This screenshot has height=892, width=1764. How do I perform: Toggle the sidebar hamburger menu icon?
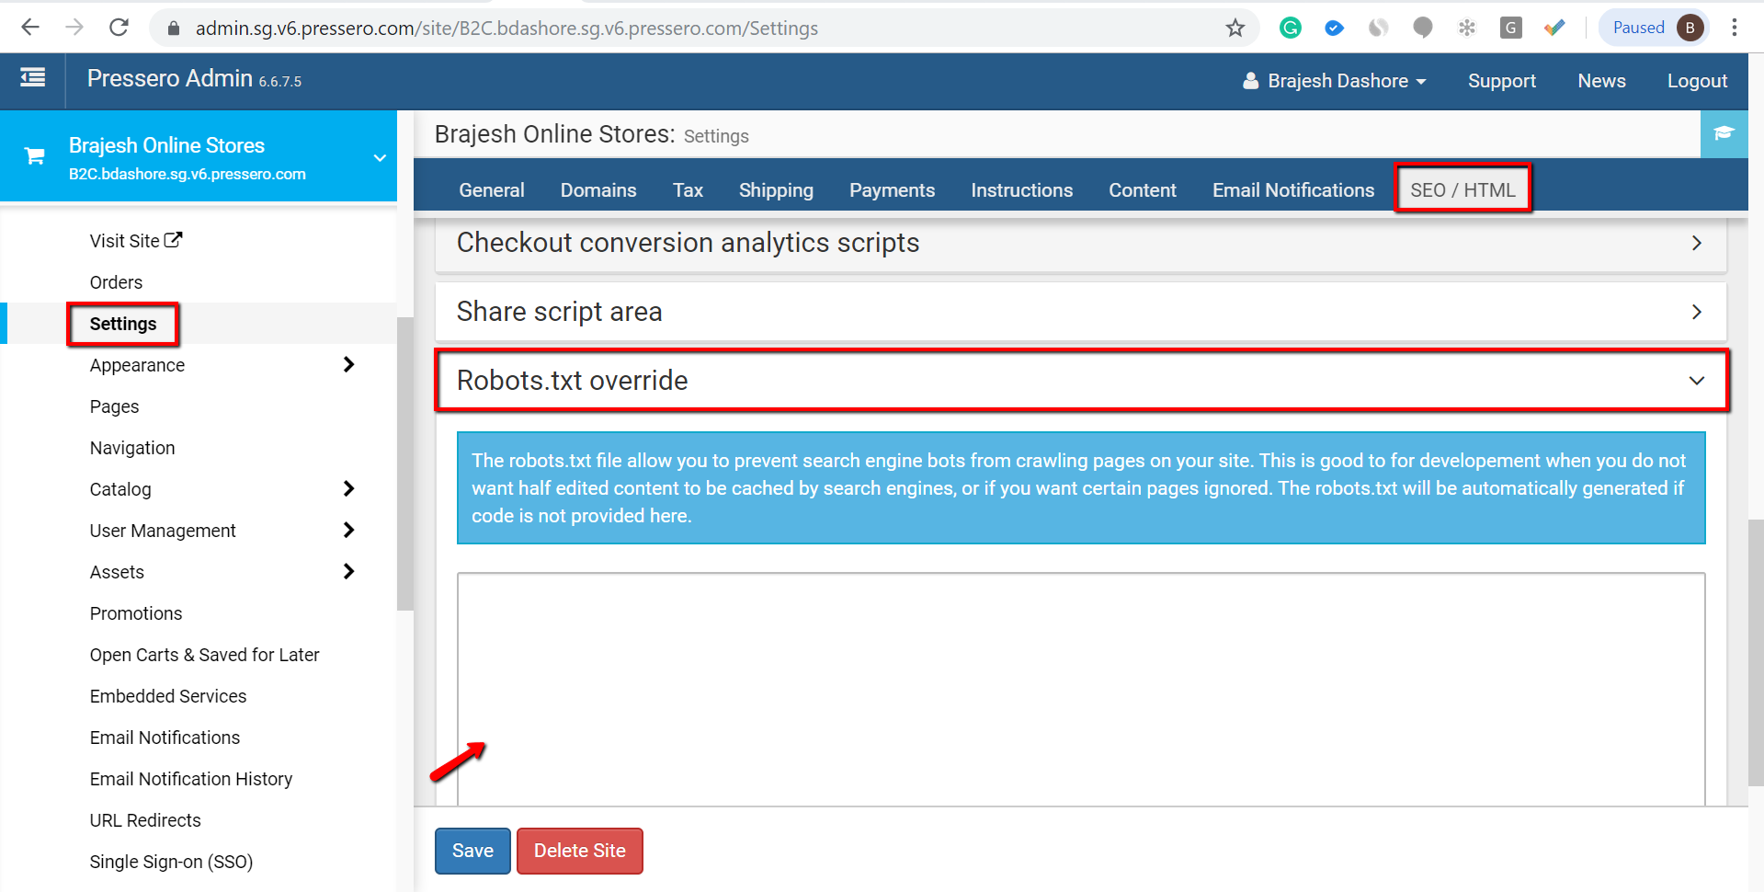click(x=33, y=78)
